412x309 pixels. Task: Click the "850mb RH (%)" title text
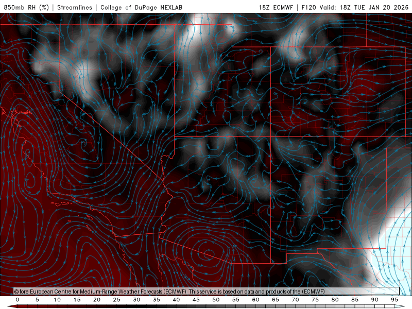coord(26,7)
